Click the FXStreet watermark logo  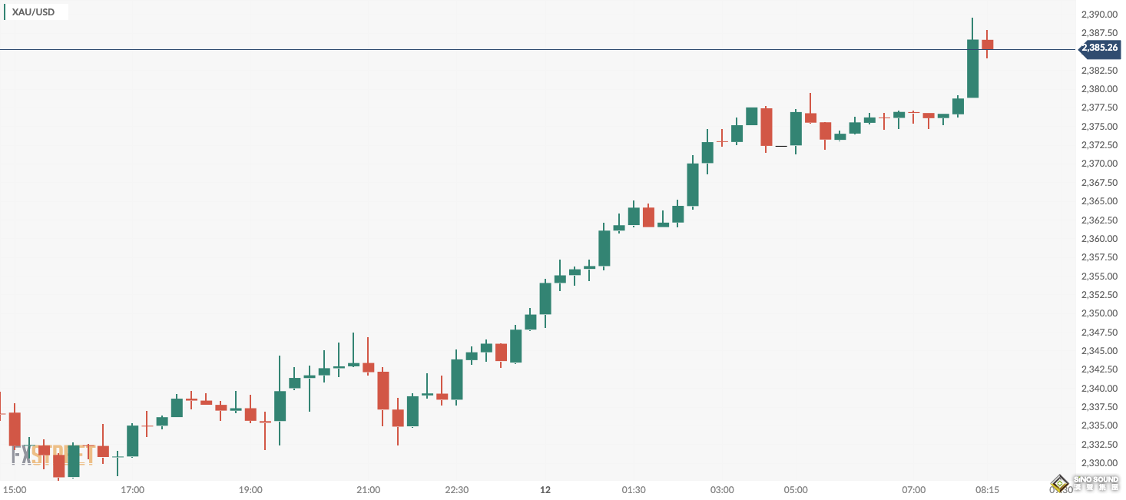click(x=52, y=455)
